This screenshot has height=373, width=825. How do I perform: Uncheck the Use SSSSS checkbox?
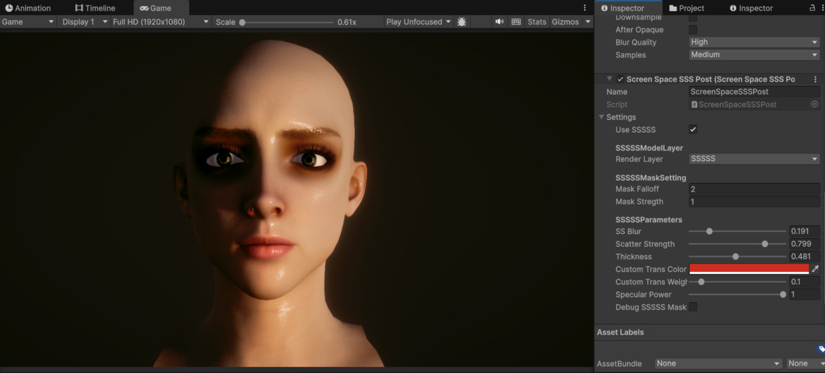point(693,129)
